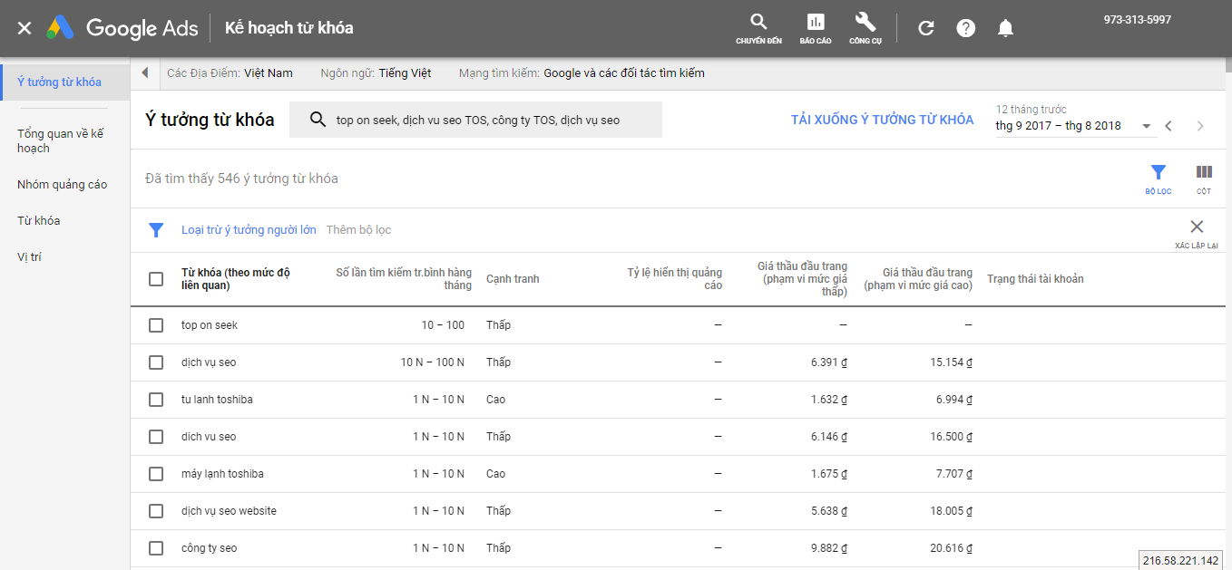Open the 'Công cụ' wrench tools icon
Viewport: 1232px width, 570px height.
pos(865,23)
